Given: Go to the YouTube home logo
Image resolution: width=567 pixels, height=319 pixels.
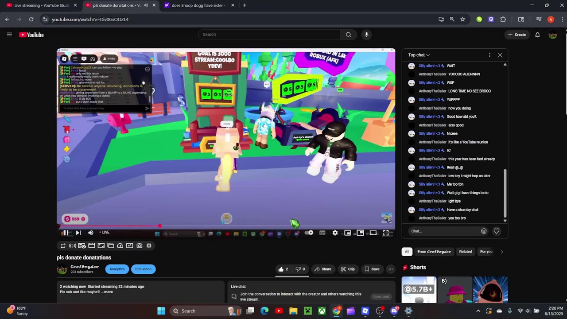Looking at the screenshot, I should point(31,35).
